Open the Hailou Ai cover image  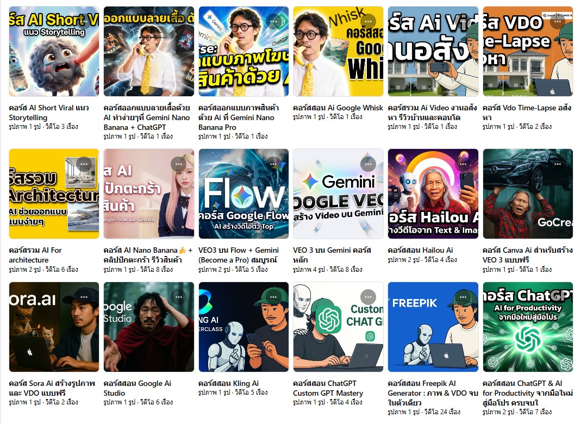pos(433,194)
